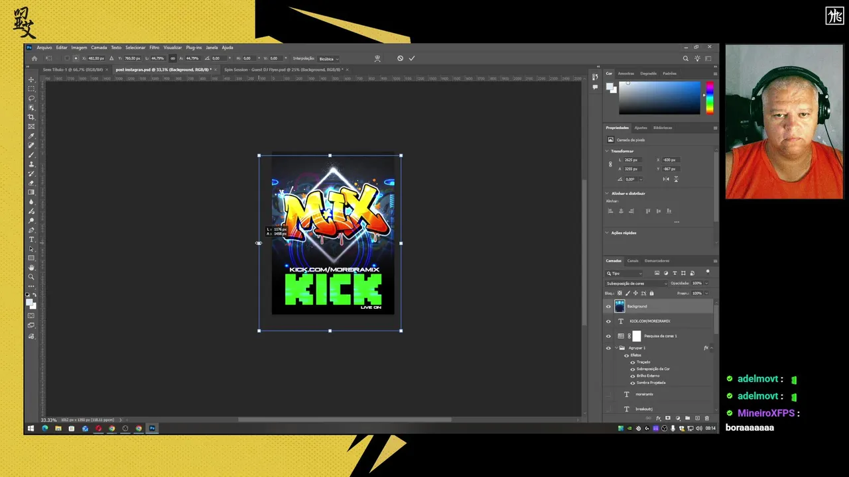The height and width of the screenshot is (477, 849).
Task: Select the Background layer thumbnail
Action: pyautogui.click(x=620, y=306)
